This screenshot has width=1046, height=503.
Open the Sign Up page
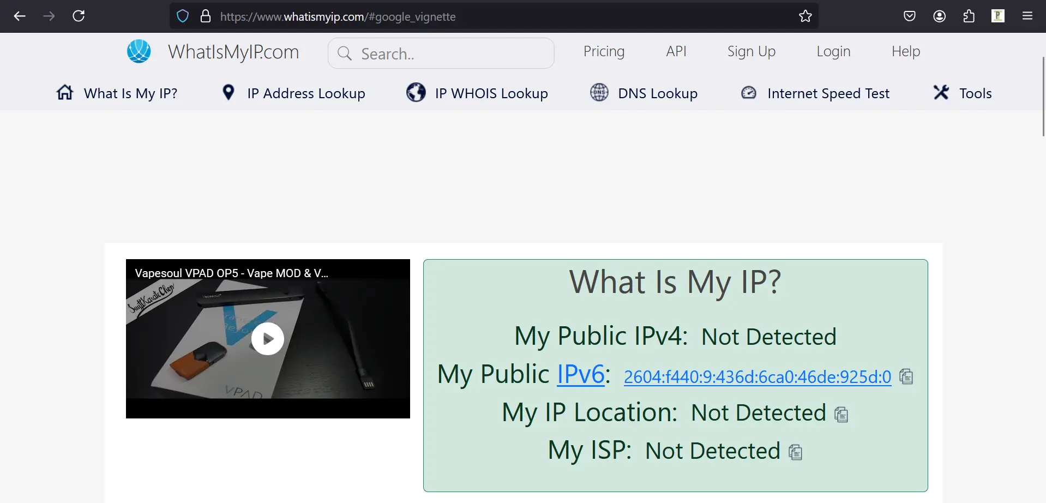[752, 51]
